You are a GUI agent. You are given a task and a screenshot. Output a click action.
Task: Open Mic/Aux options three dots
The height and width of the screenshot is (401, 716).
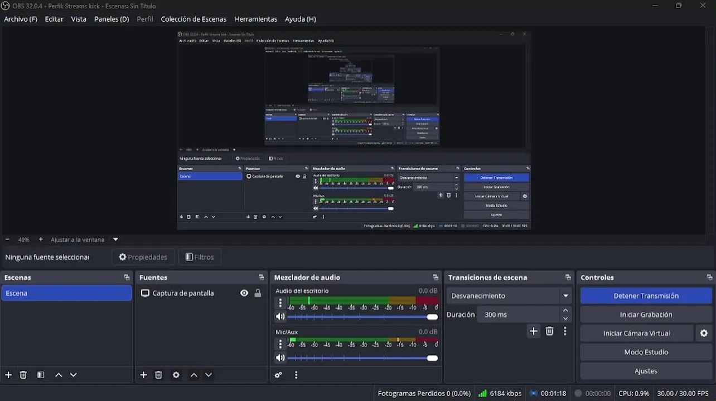point(280,344)
